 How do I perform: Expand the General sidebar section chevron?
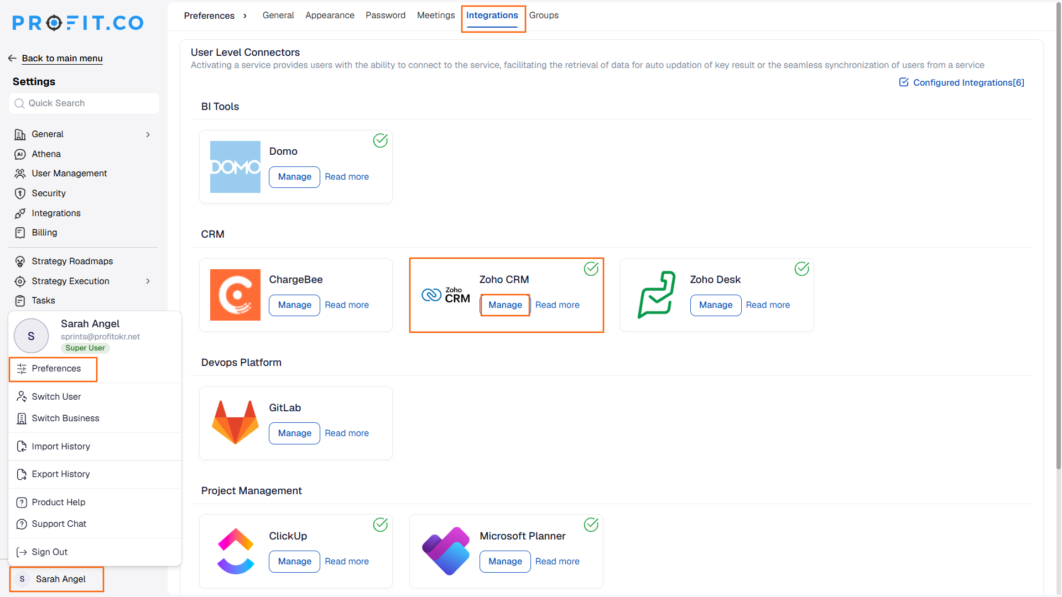148,134
